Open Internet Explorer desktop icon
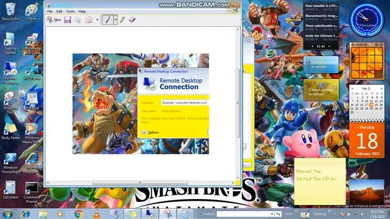 click(32, 162)
